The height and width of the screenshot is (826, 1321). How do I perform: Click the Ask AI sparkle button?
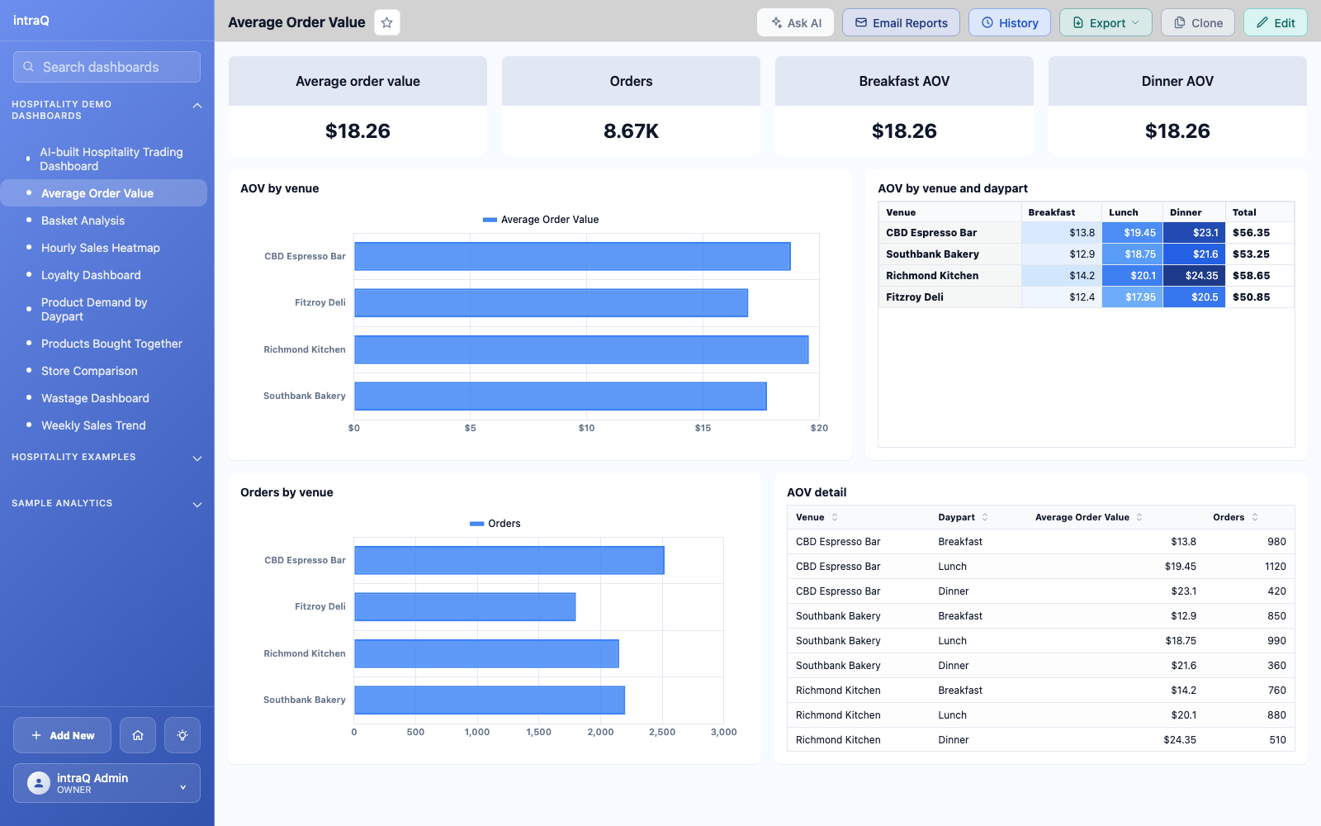(795, 22)
